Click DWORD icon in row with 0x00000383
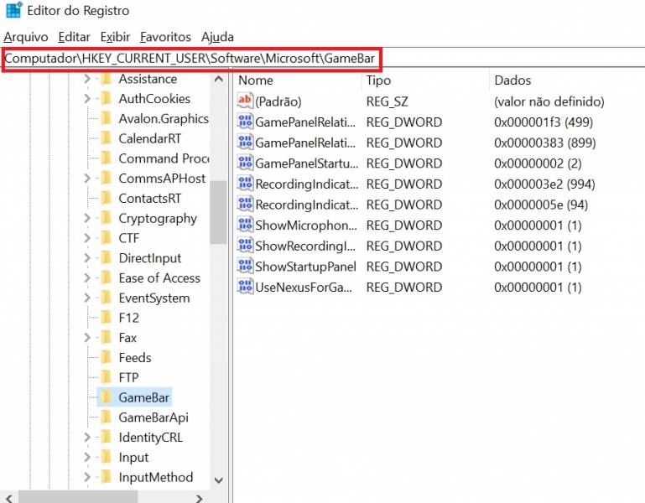Screen dimensions: 645x503 point(245,143)
